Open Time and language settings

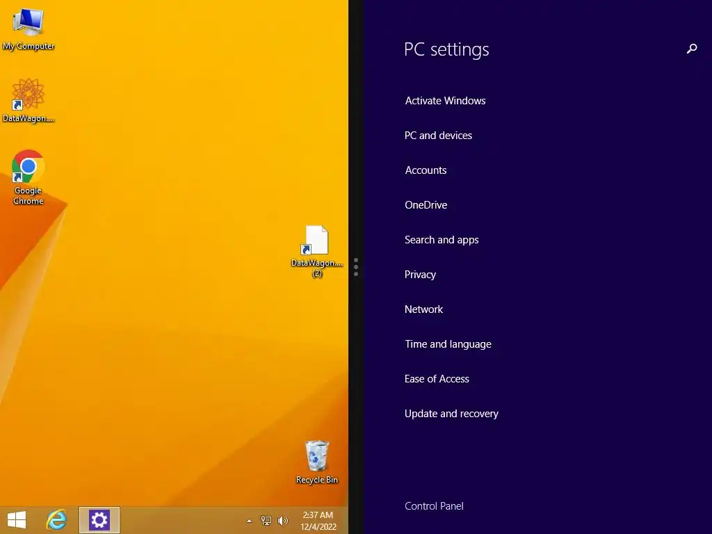tap(448, 344)
